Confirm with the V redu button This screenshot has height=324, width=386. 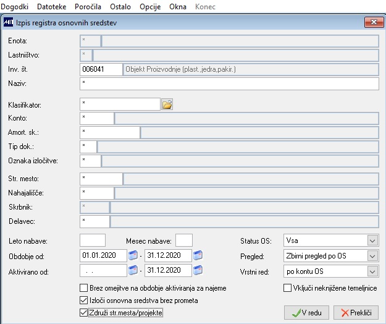pyautogui.click(x=306, y=313)
